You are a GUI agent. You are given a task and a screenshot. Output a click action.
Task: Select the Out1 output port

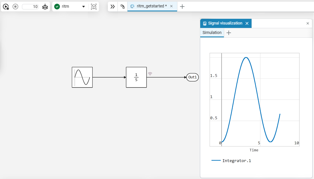[193, 77]
